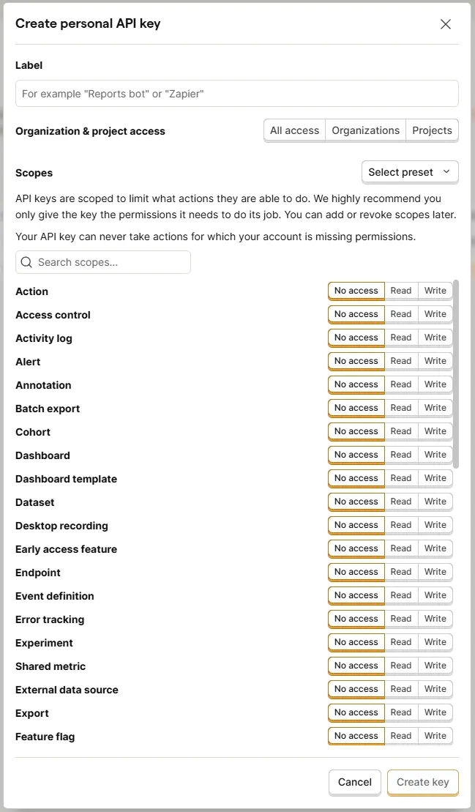Viewport: 475px width, 812px height.
Task: Click the Cancel button
Action: 354,782
